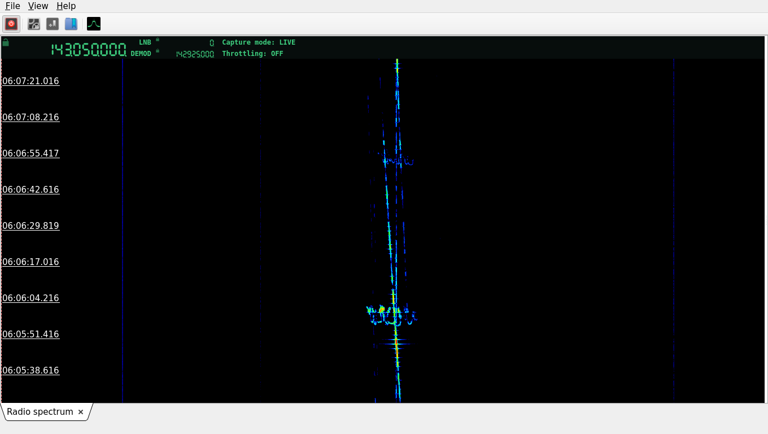768x434 pixels.
Task: Click timestamp 06:06:04.216
Action: click(x=30, y=298)
